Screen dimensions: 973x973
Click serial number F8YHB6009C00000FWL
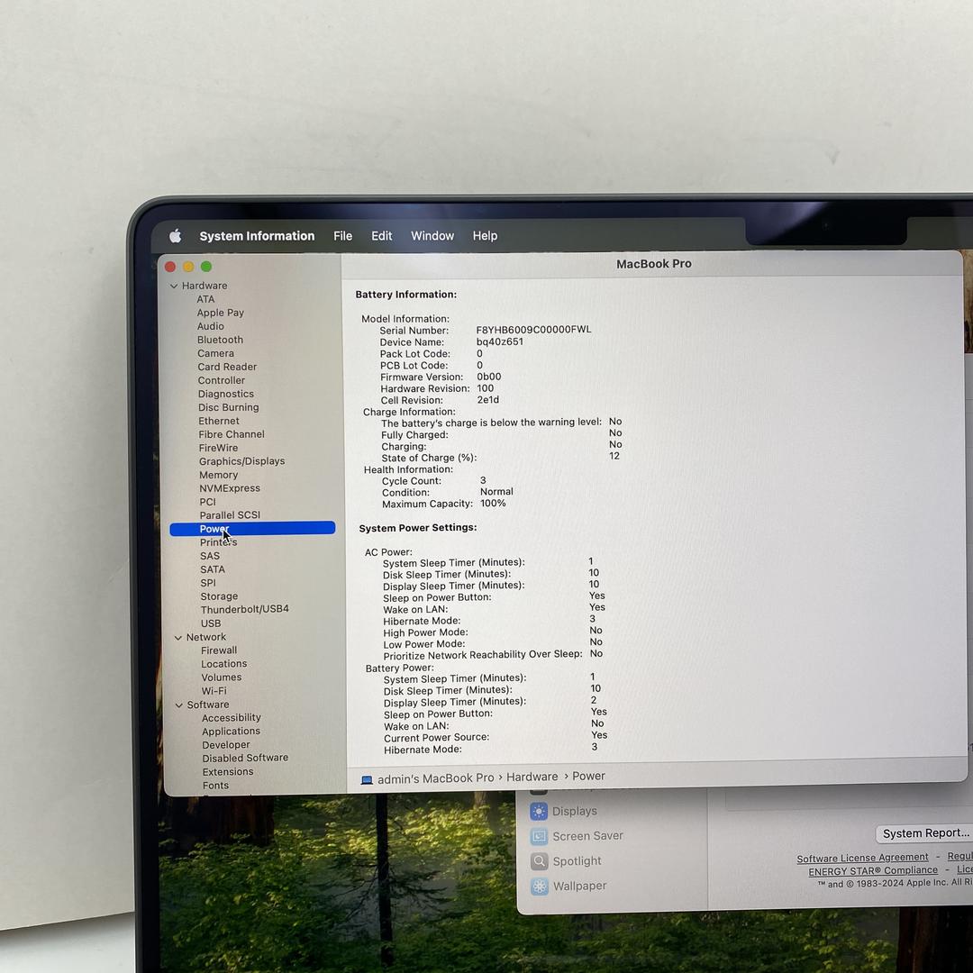pos(533,330)
